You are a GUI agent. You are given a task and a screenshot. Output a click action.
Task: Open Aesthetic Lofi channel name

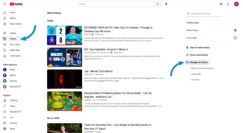pyautogui.click(x=89, y=100)
